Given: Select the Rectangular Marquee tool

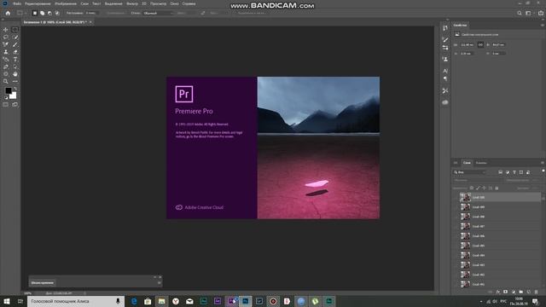Looking at the screenshot, I should click(15, 30).
